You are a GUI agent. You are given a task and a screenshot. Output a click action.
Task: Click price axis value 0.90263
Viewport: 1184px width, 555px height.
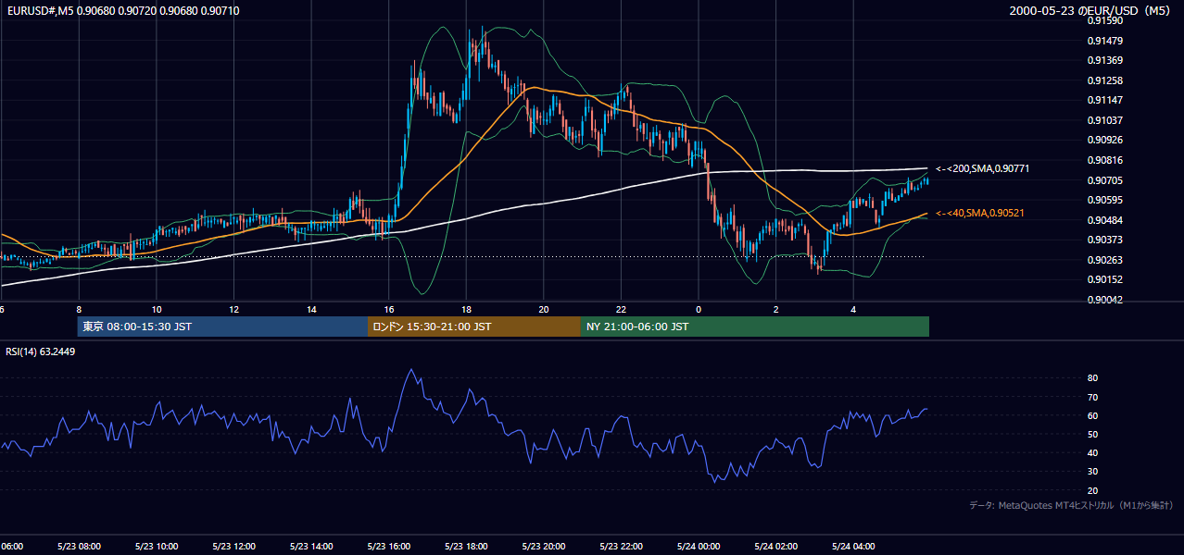[1104, 260]
